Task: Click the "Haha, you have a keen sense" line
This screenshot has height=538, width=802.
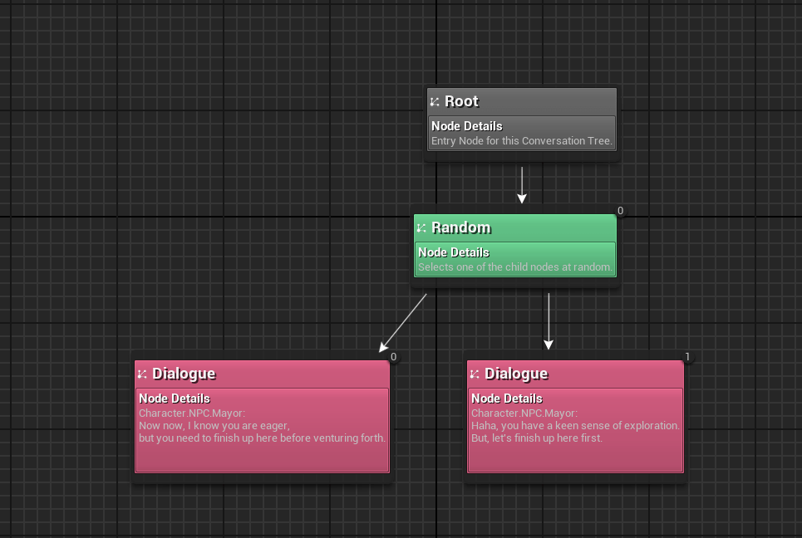Action: click(x=575, y=426)
